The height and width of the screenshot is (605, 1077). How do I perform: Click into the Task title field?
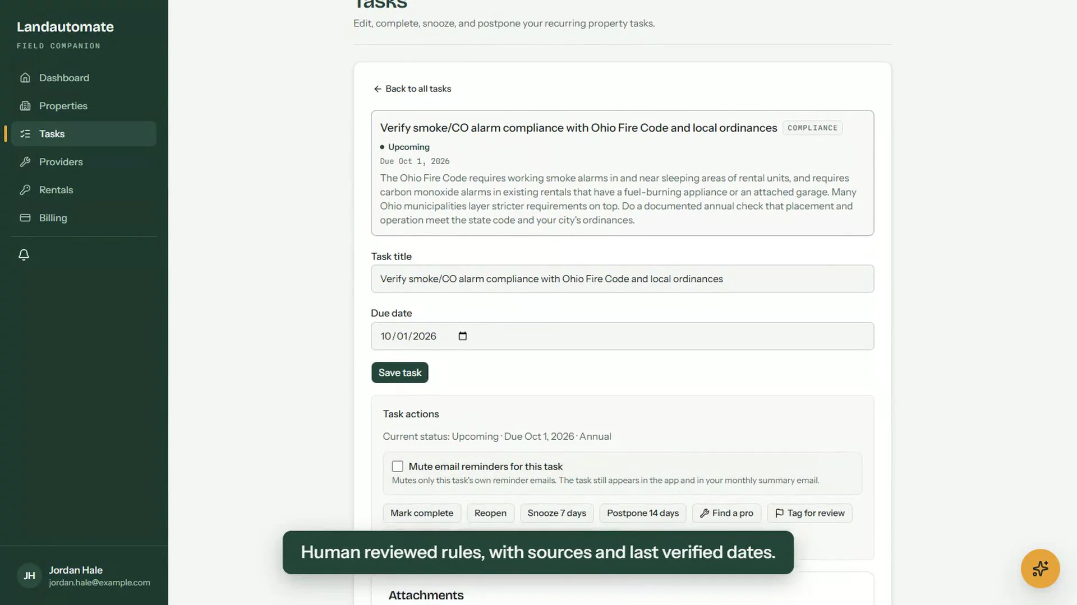pos(622,279)
